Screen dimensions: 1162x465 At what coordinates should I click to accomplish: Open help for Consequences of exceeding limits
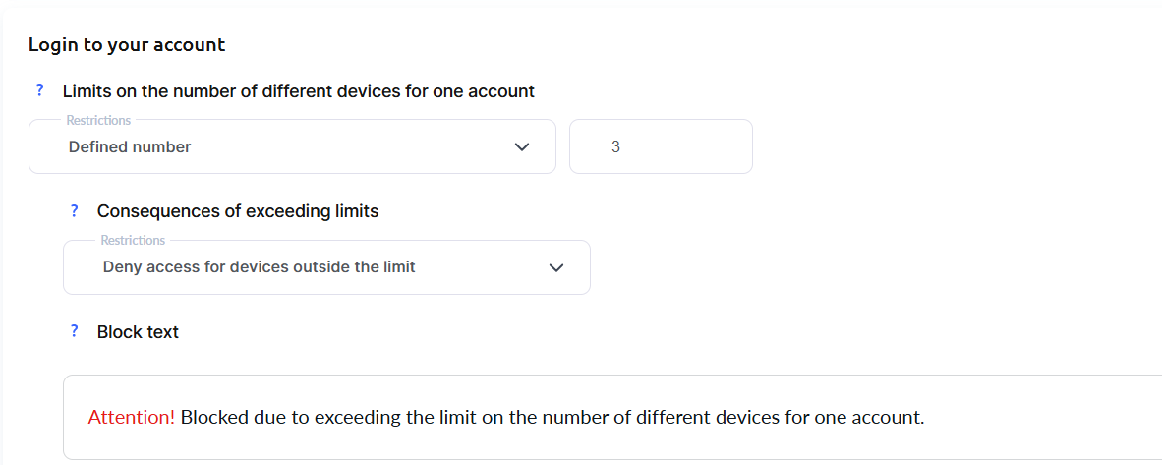pos(75,210)
